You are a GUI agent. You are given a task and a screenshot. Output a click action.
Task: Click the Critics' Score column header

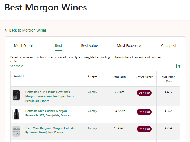click(x=144, y=77)
